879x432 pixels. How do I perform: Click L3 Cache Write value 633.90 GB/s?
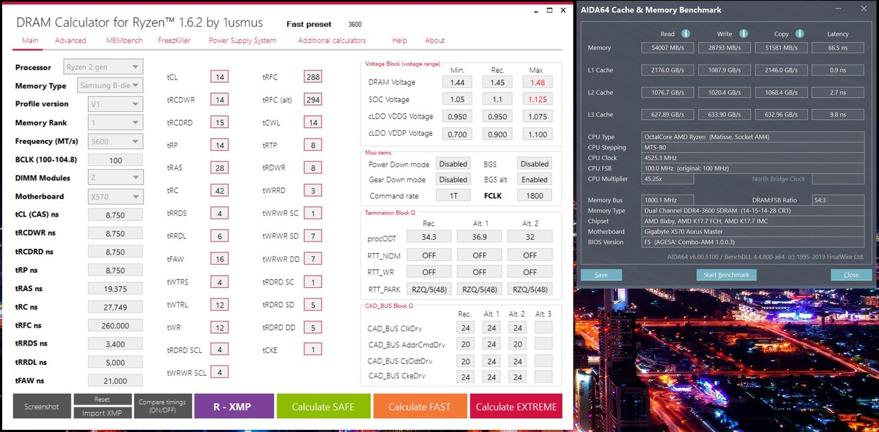[724, 115]
